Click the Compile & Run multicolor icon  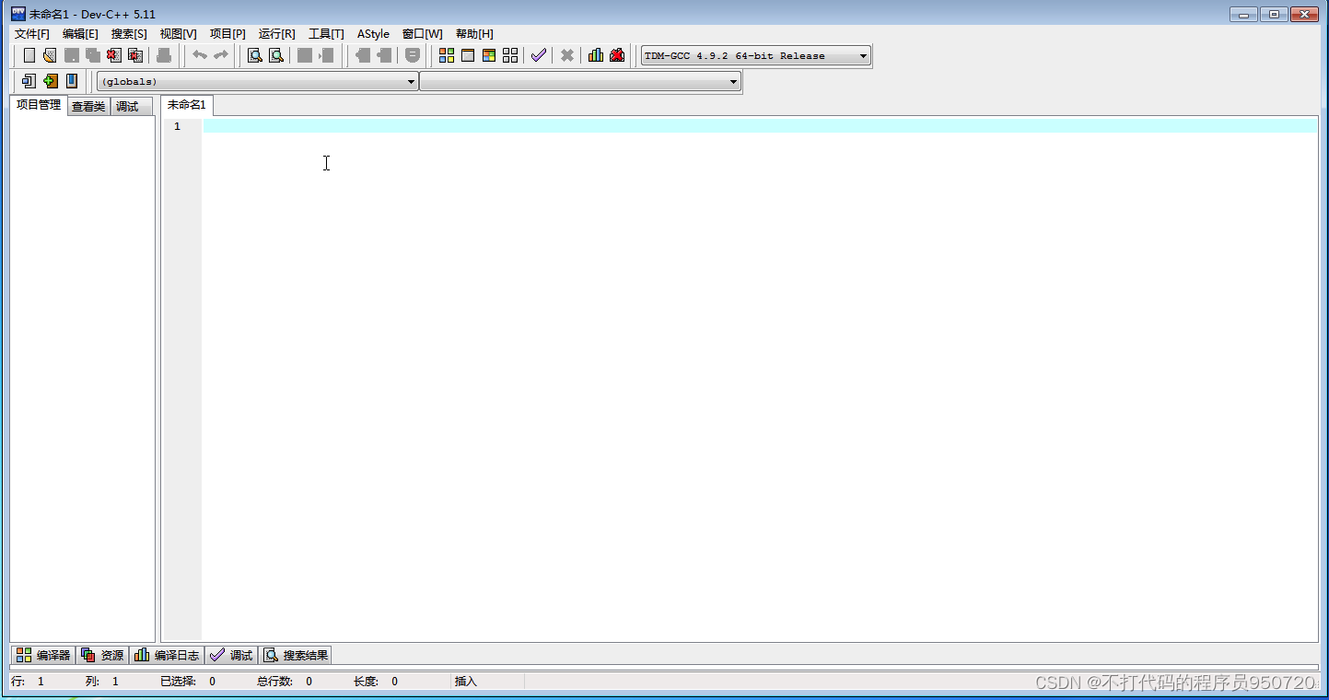(x=489, y=55)
